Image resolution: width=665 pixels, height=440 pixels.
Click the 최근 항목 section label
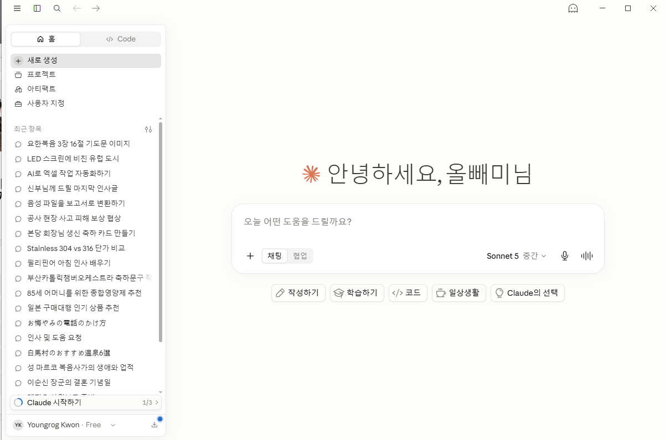[28, 129]
